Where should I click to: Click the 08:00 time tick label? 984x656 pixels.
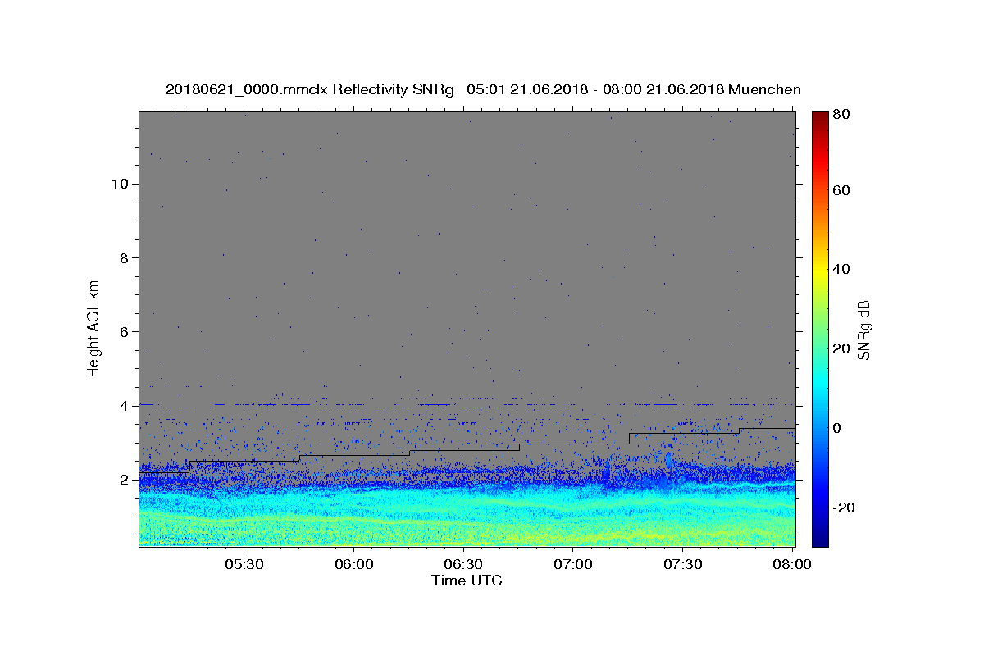tap(790, 564)
